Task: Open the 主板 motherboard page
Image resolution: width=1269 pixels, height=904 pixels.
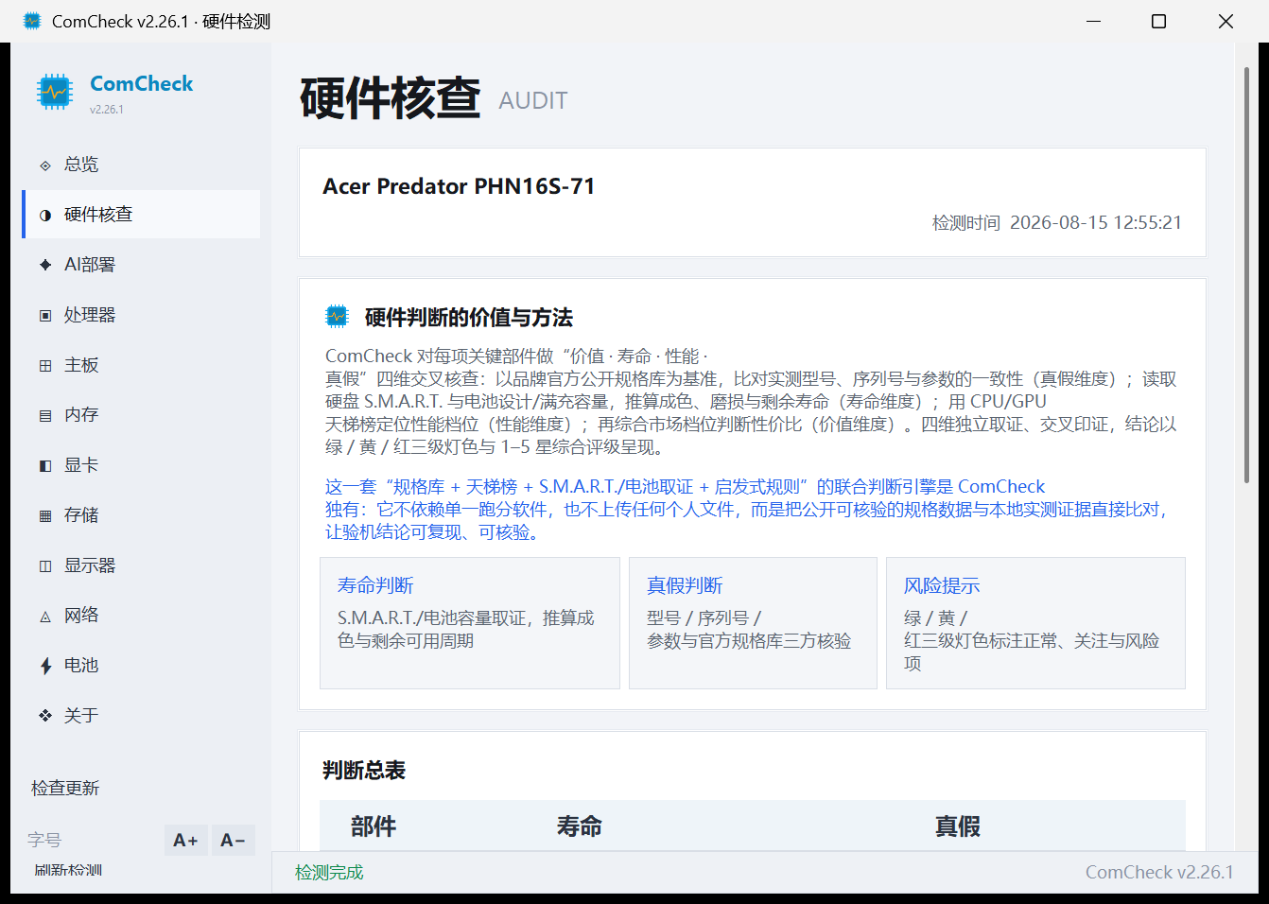Action: [x=141, y=365]
